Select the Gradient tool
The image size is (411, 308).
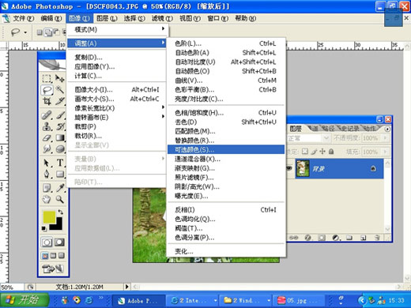pos(60,137)
